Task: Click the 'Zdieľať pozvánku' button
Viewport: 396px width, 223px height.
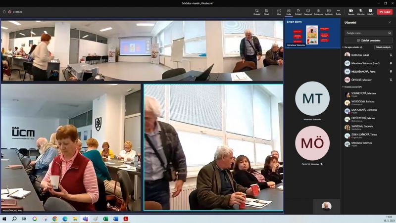Action: pyautogui.click(x=368, y=41)
